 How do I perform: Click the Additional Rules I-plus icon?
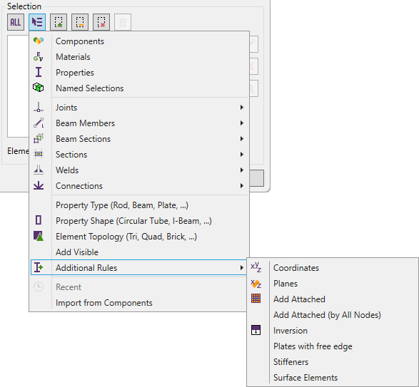pos(39,267)
